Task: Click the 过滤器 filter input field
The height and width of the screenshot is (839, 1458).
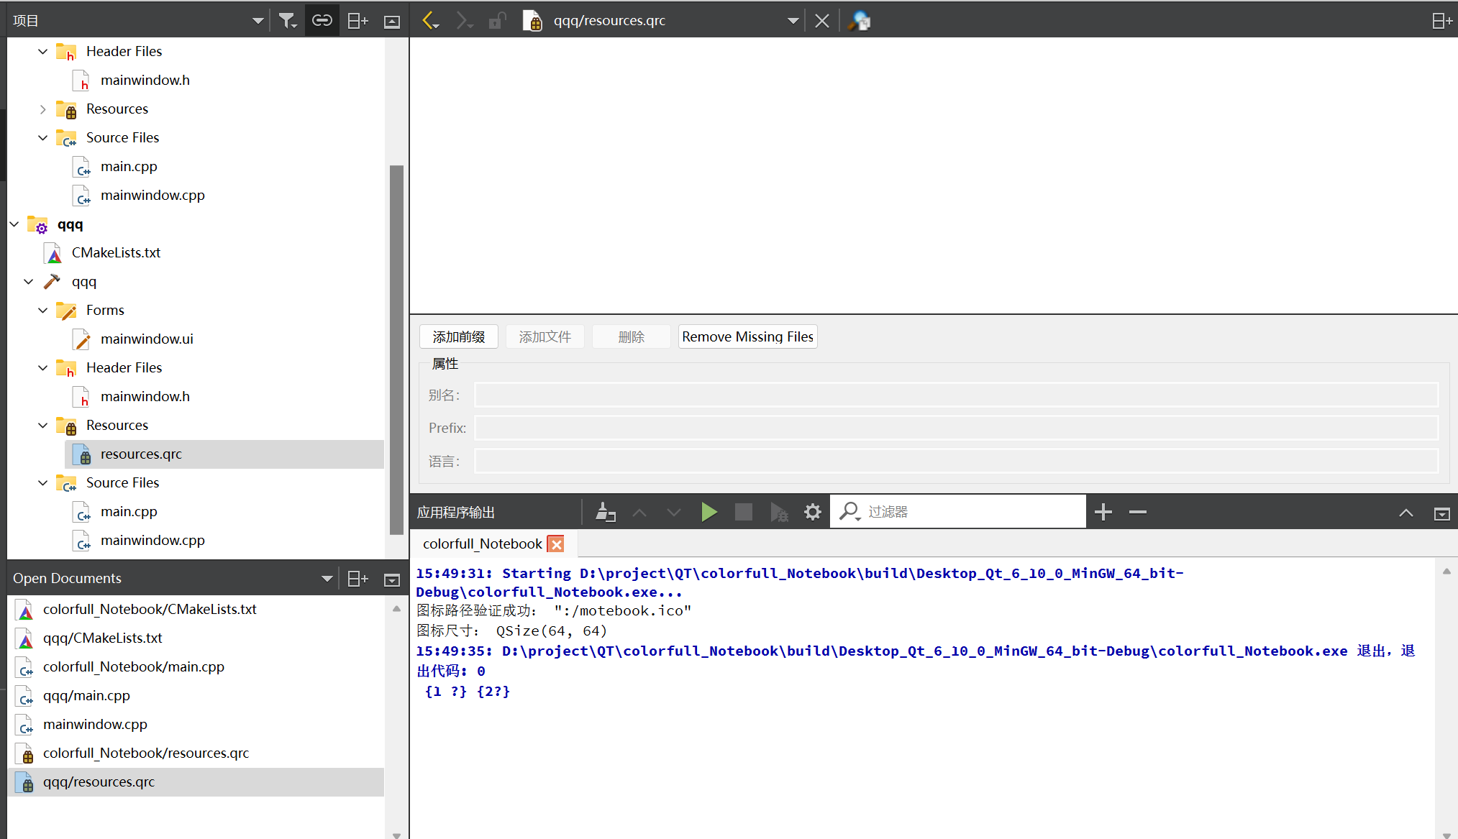Action: tap(971, 512)
